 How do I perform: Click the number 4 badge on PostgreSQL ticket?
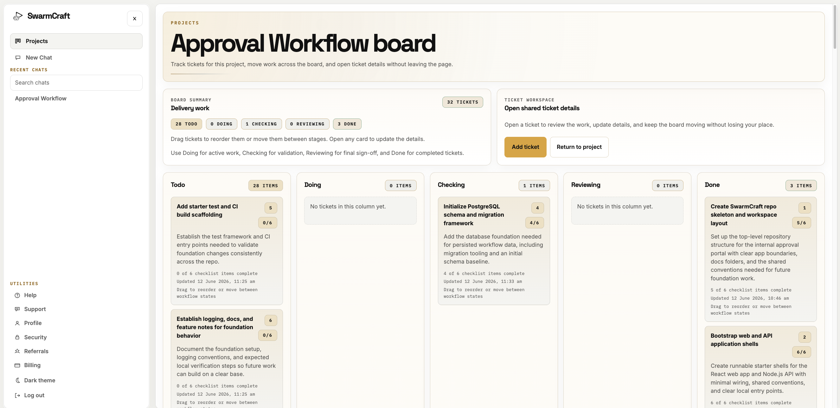point(537,208)
